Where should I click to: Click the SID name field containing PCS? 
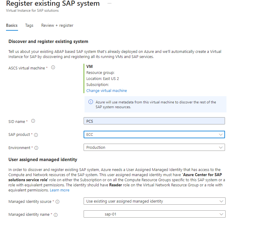click(154, 121)
